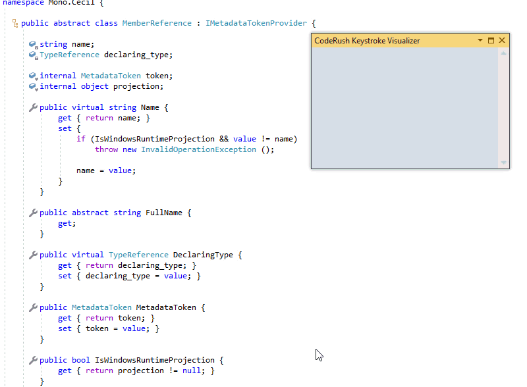The image size is (527, 387).
Task: Click the internal field icon beside 'MetadataToken token'
Action: point(34,76)
